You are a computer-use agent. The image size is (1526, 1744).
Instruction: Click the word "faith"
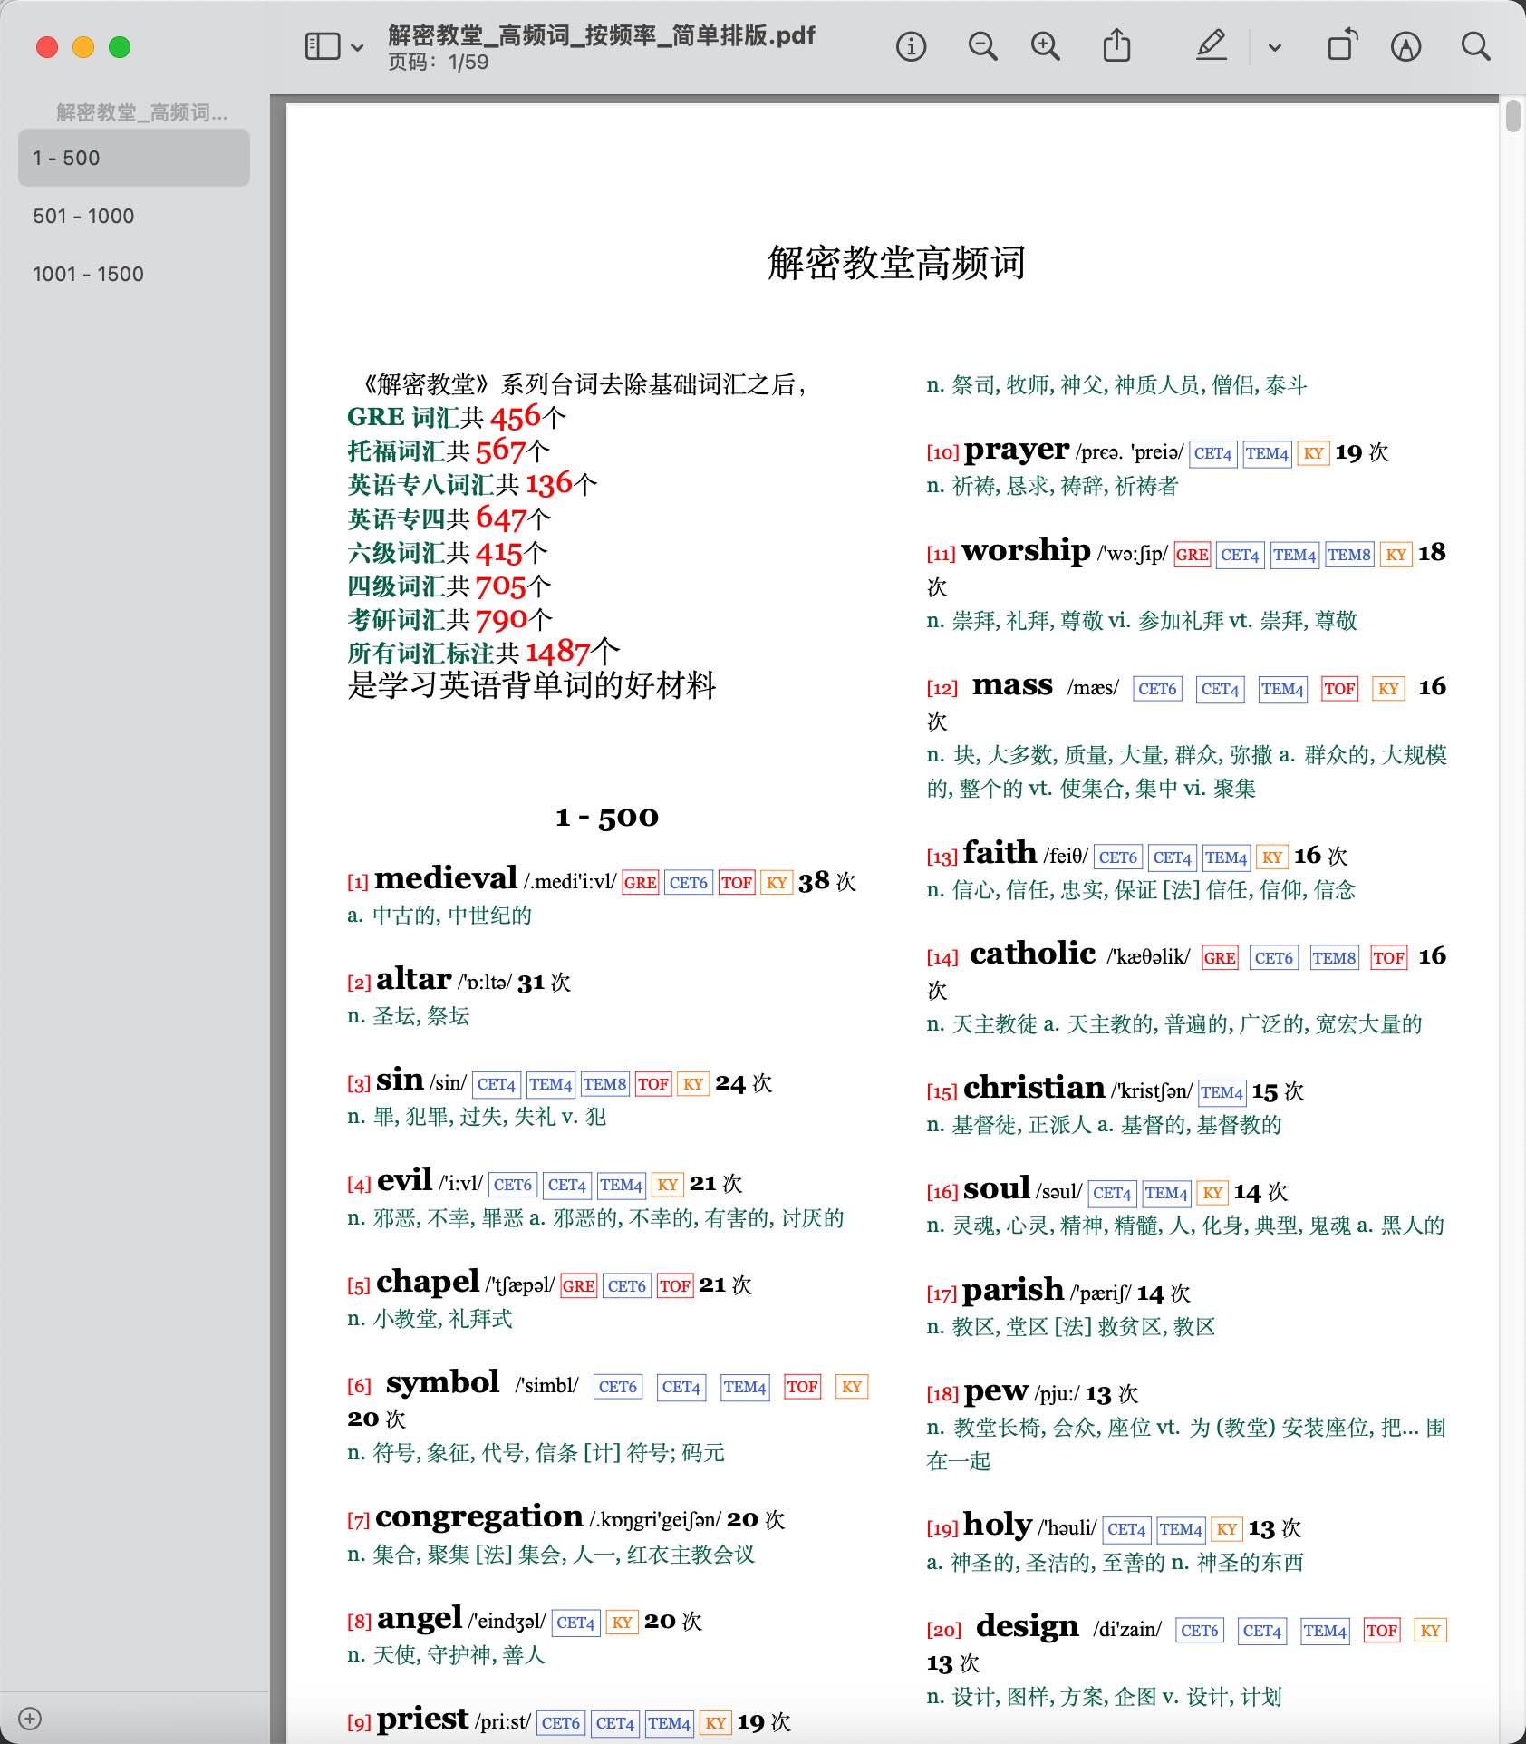pos(1000,853)
